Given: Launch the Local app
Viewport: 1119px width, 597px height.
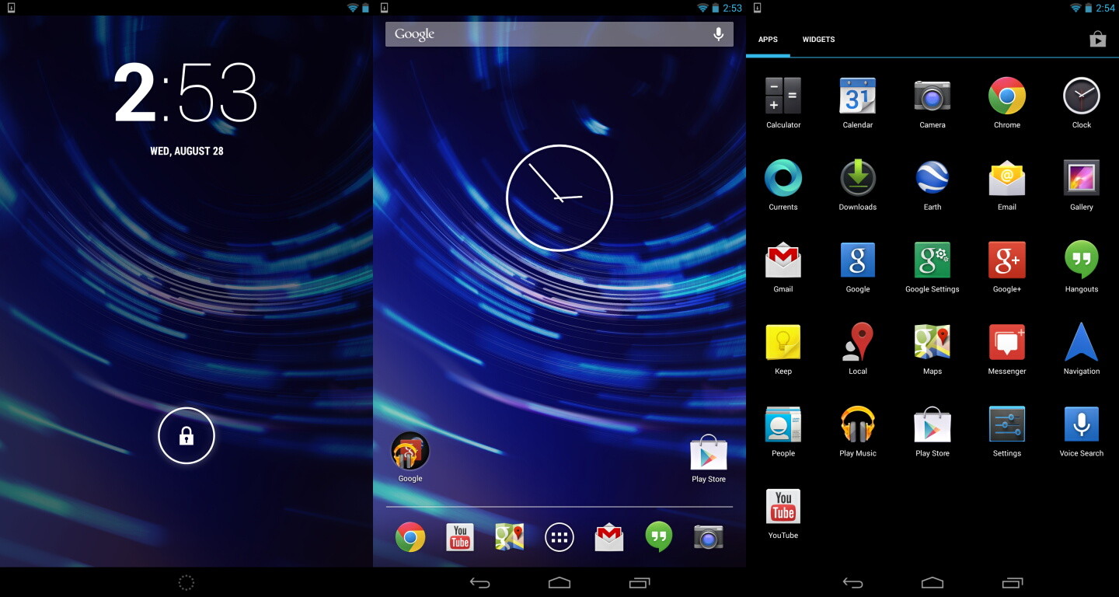Looking at the screenshot, I should (x=858, y=343).
